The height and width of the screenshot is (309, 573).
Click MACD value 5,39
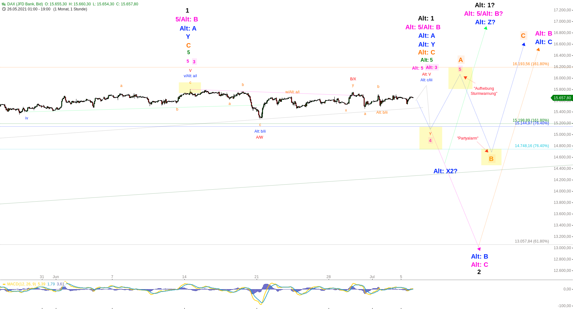[42, 284]
